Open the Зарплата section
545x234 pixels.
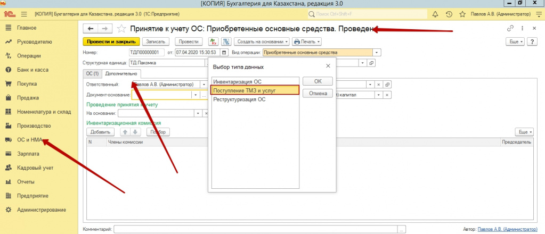pyautogui.click(x=28, y=154)
